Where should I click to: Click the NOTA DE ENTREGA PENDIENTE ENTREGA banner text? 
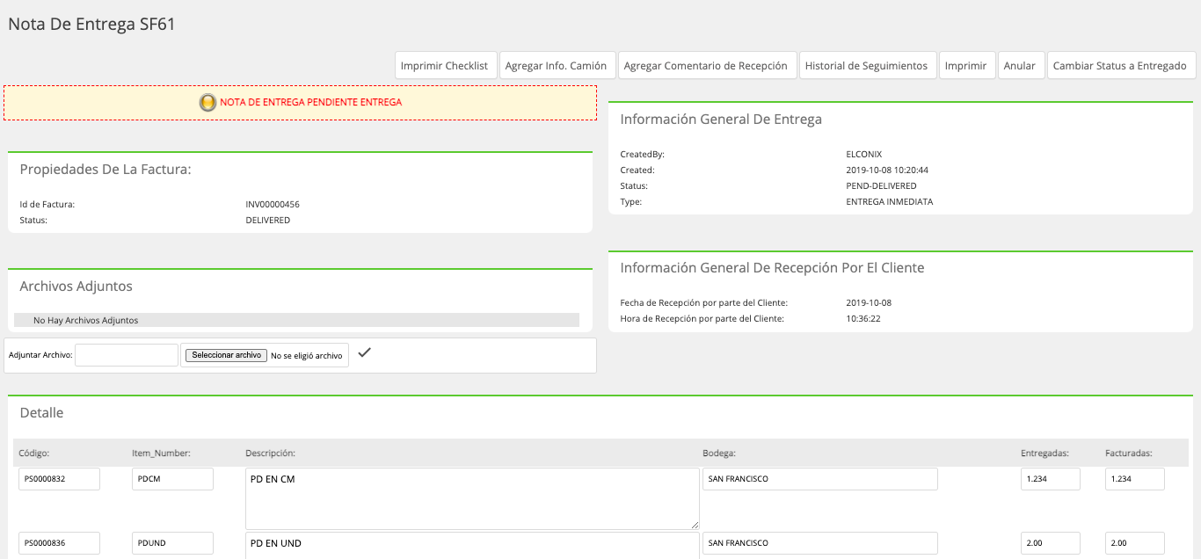(310, 103)
